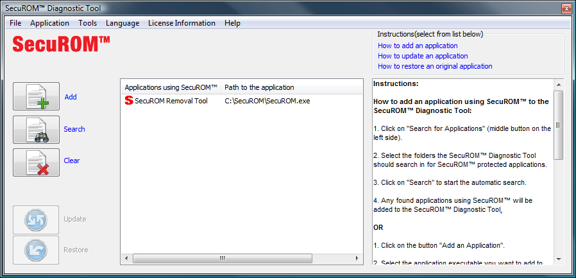Viewport: 576px width, 278px height.
Task: Open the License Information menu
Action: point(182,23)
